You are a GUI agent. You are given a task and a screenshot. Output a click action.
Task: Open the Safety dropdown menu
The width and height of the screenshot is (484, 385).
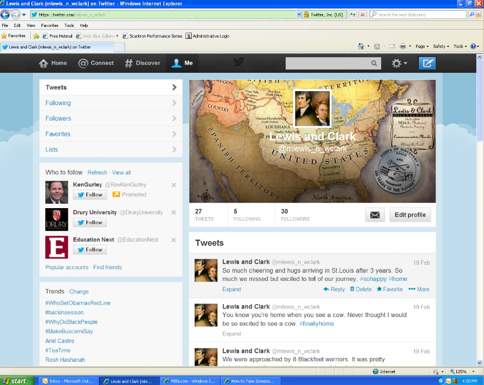441,46
